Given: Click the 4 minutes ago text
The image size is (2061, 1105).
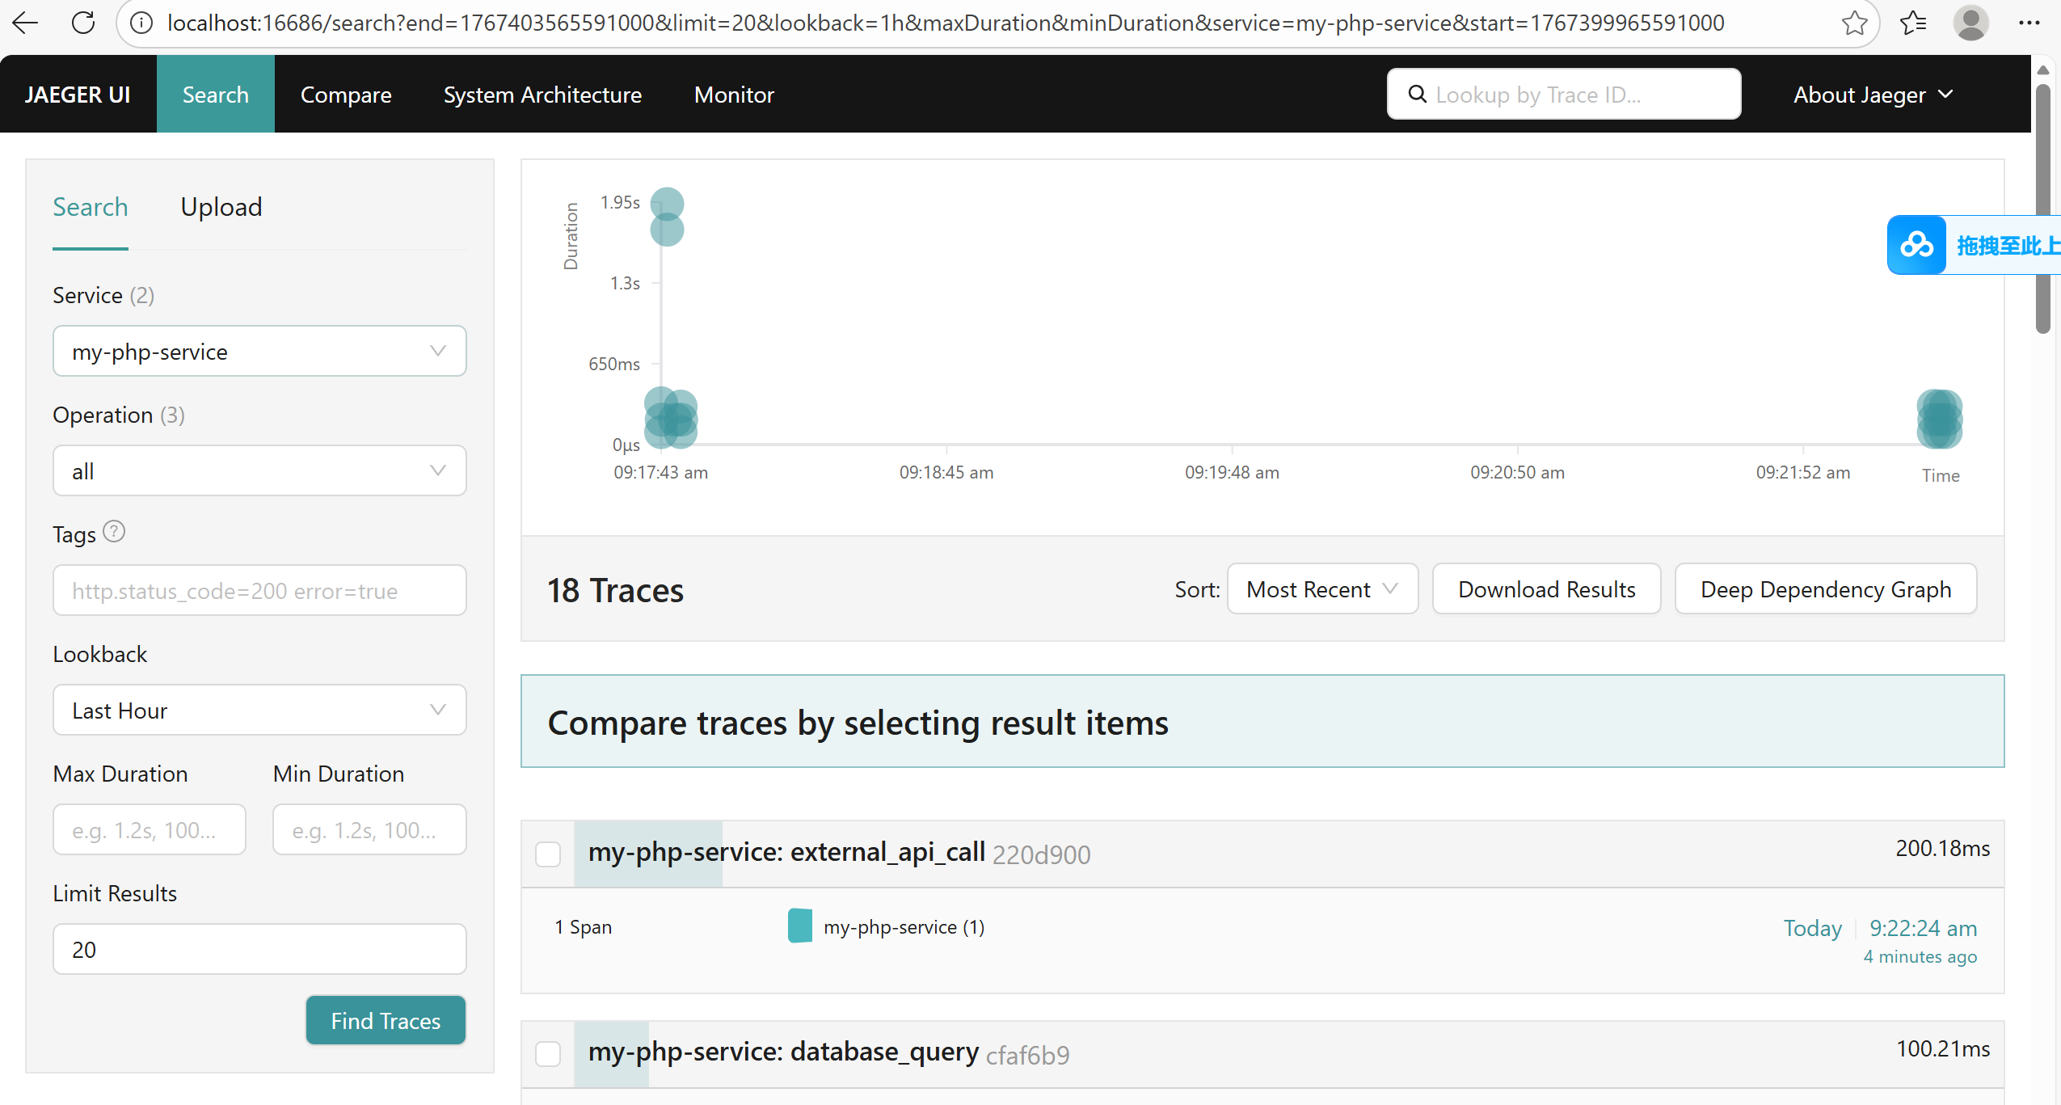Looking at the screenshot, I should click(1920, 956).
